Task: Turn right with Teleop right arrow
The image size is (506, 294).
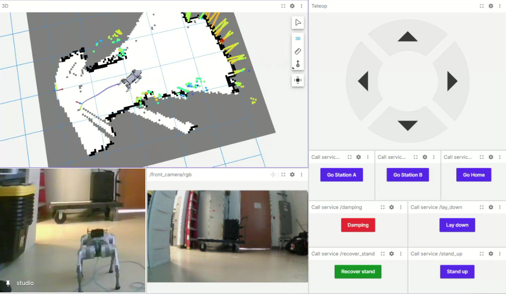Action: point(452,81)
